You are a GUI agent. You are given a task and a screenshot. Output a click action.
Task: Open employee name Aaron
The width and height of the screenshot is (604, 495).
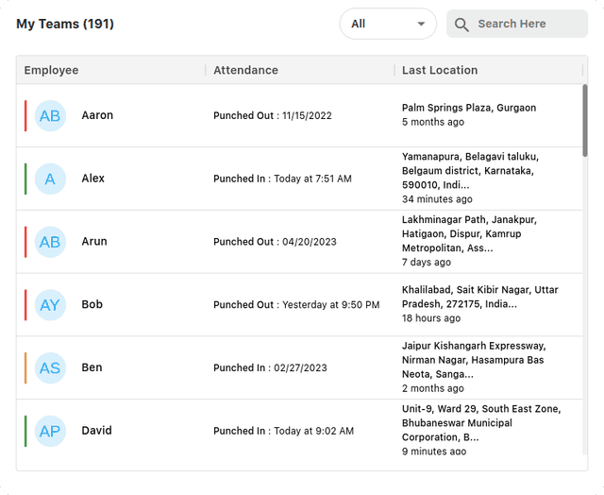click(x=97, y=115)
